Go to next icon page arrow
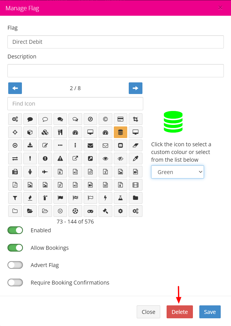Viewport: 231px width, 326px height. tap(135, 88)
